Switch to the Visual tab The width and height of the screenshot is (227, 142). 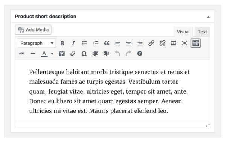(x=183, y=32)
